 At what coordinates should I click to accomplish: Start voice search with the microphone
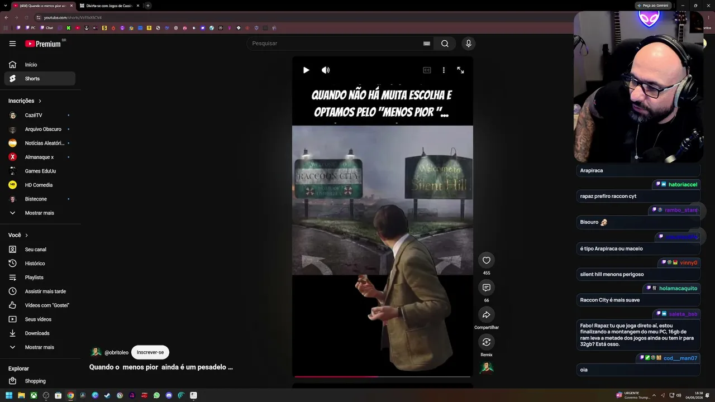(x=469, y=44)
